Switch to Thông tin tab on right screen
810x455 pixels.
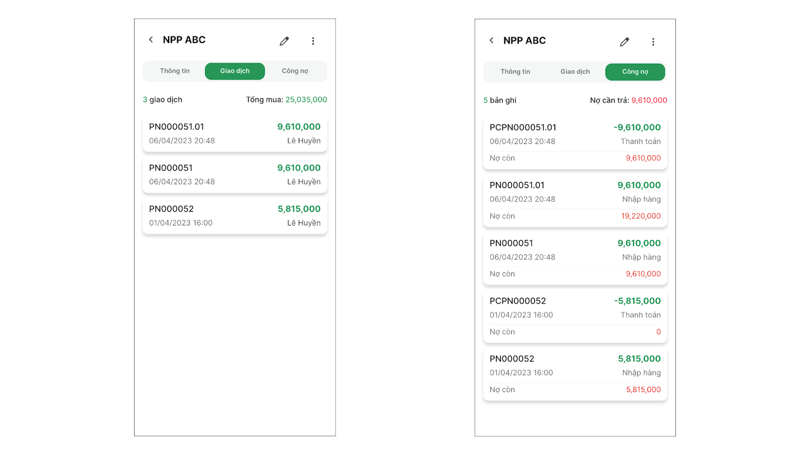pyautogui.click(x=515, y=72)
